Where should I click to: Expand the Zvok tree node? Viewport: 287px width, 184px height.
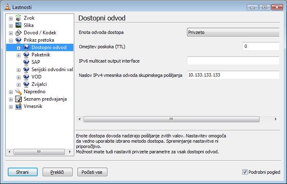pyautogui.click(x=11, y=18)
